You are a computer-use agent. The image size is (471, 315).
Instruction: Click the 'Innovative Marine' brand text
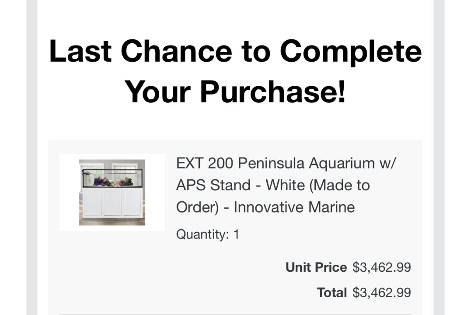(x=294, y=207)
